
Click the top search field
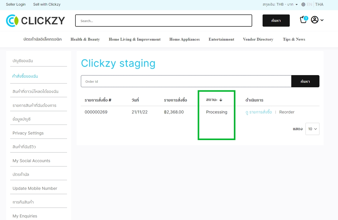[164, 21]
